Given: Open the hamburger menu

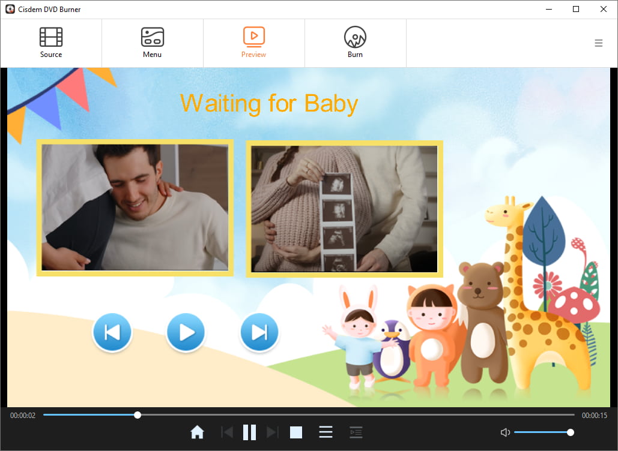Looking at the screenshot, I should [598, 43].
